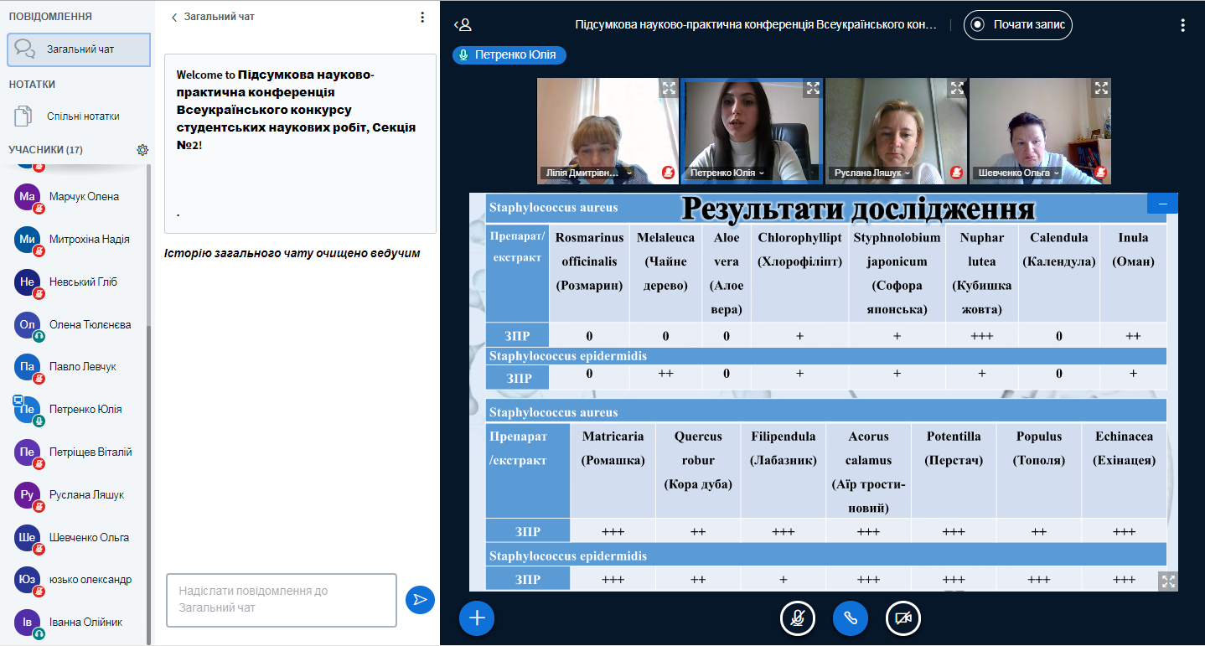Toggle user list panel icon

463,25
